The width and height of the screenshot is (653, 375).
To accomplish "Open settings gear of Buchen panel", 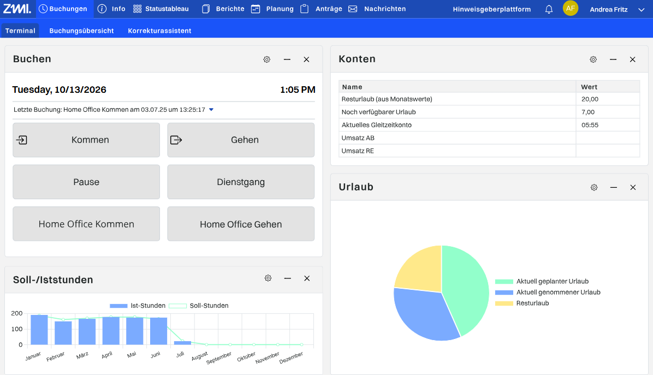I will (x=267, y=59).
